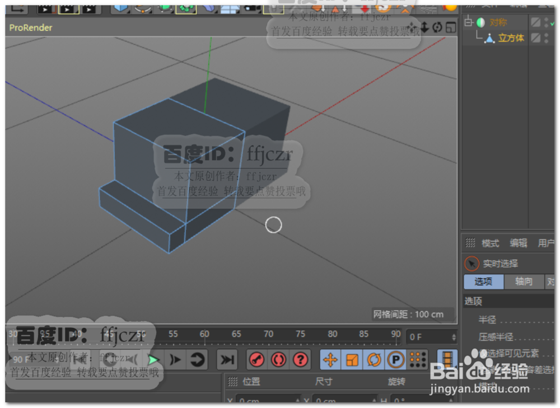Select the 立方体 cube object in the tree
This screenshot has width=560, height=408.
511,38
